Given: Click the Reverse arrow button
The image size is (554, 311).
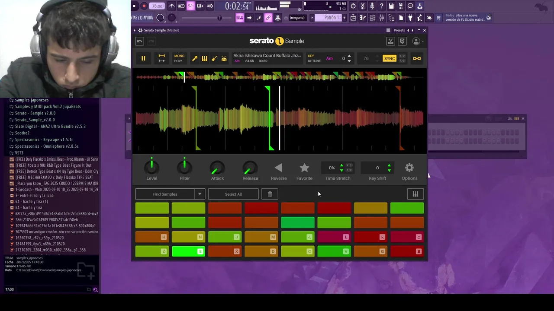Looking at the screenshot, I should pyautogui.click(x=279, y=168).
